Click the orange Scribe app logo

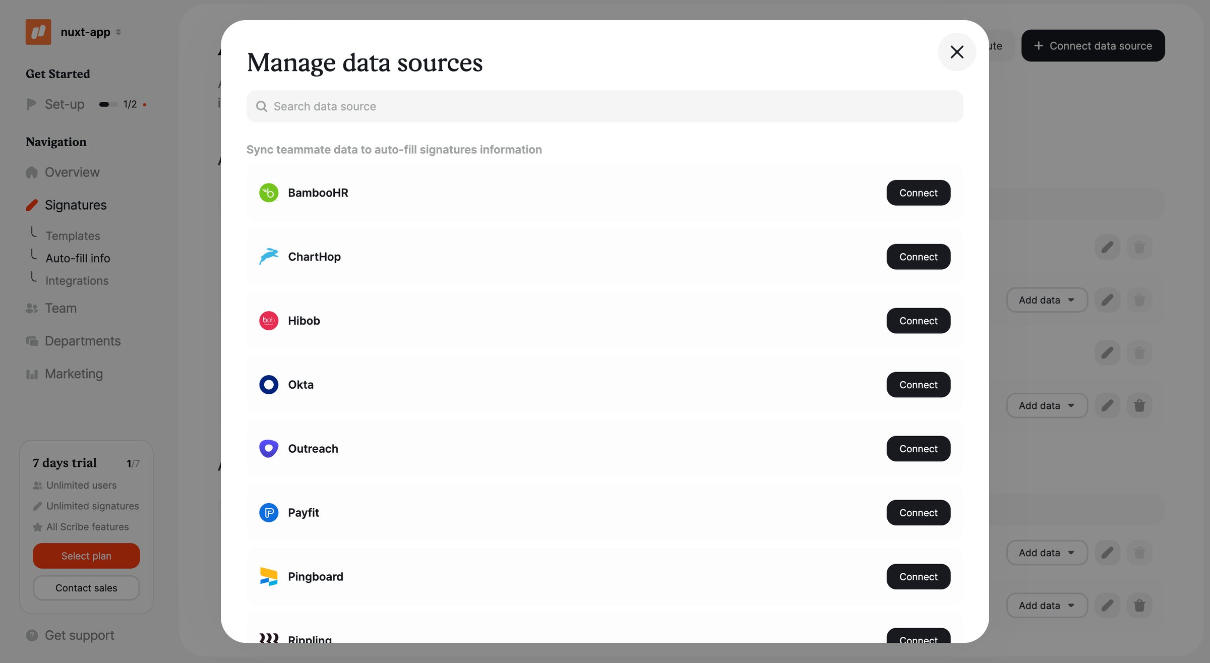pyautogui.click(x=38, y=32)
